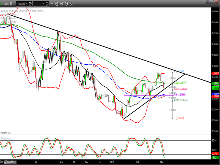Click the Bollinger Bands study label
This screenshot has width=220, height=165.
tap(9, 18)
